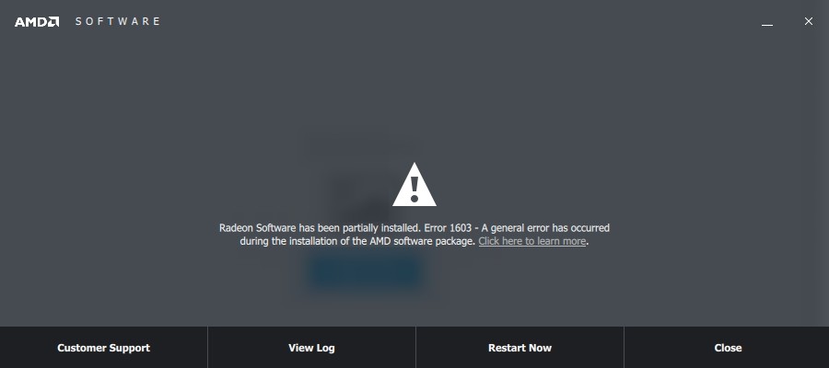This screenshot has width=829, height=368.
Task: Click the 'Radeon Software has been partially installed' text
Action: (x=320, y=228)
